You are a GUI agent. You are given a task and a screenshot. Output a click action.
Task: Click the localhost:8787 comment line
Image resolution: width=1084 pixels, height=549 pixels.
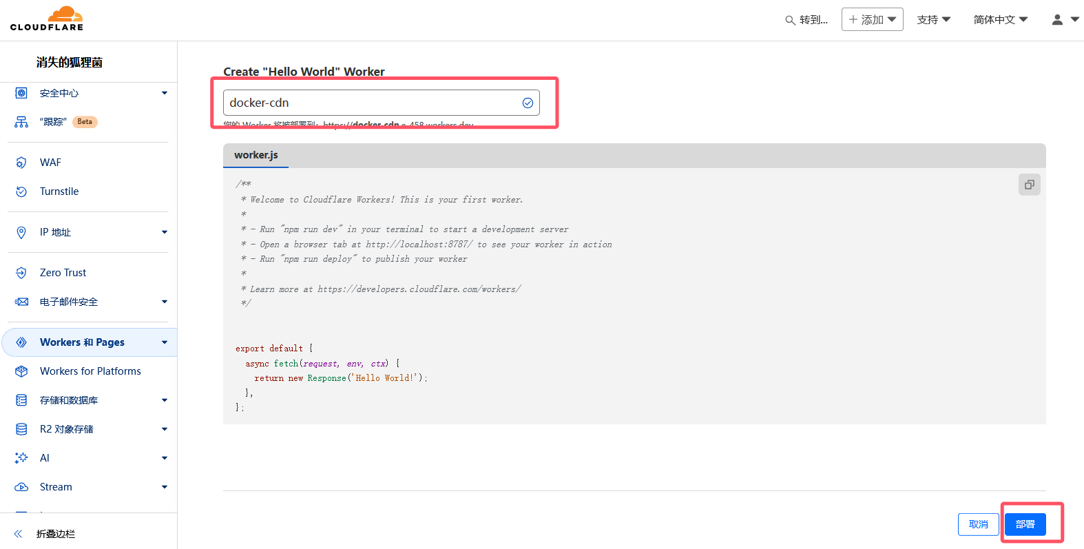click(426, 245)
